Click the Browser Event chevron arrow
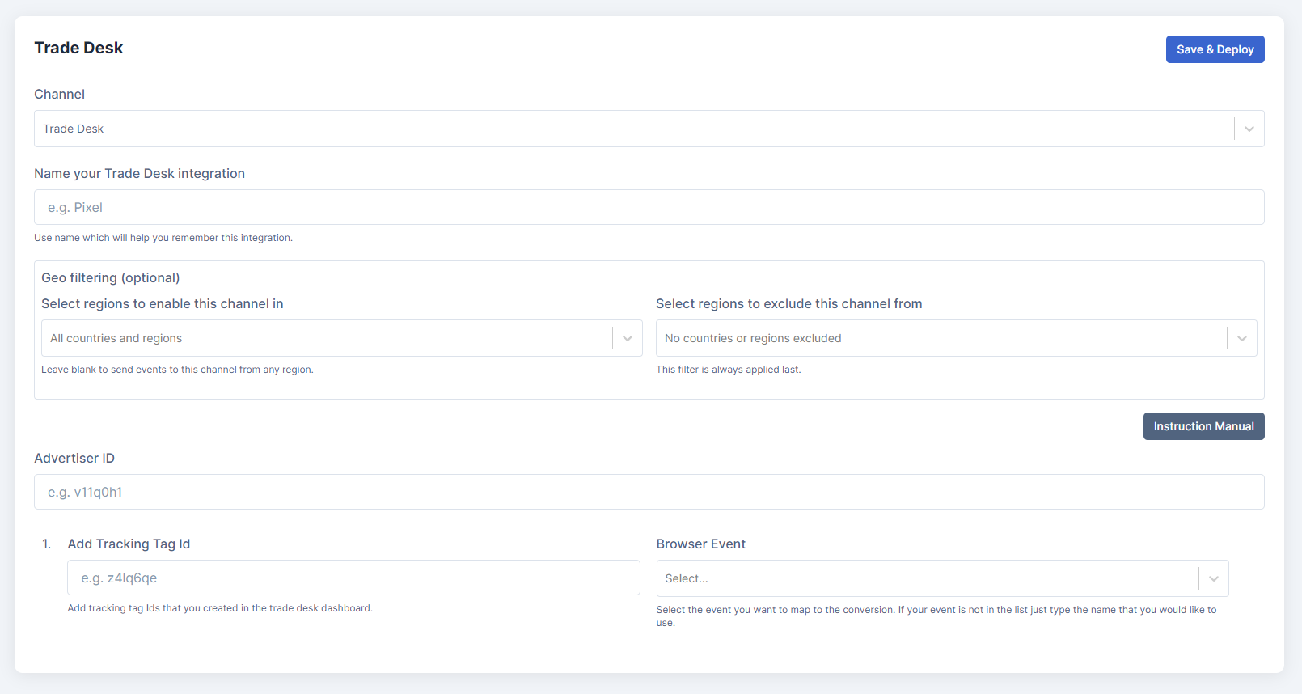This screenshot has width=1302, height=694. (1214, 579)
